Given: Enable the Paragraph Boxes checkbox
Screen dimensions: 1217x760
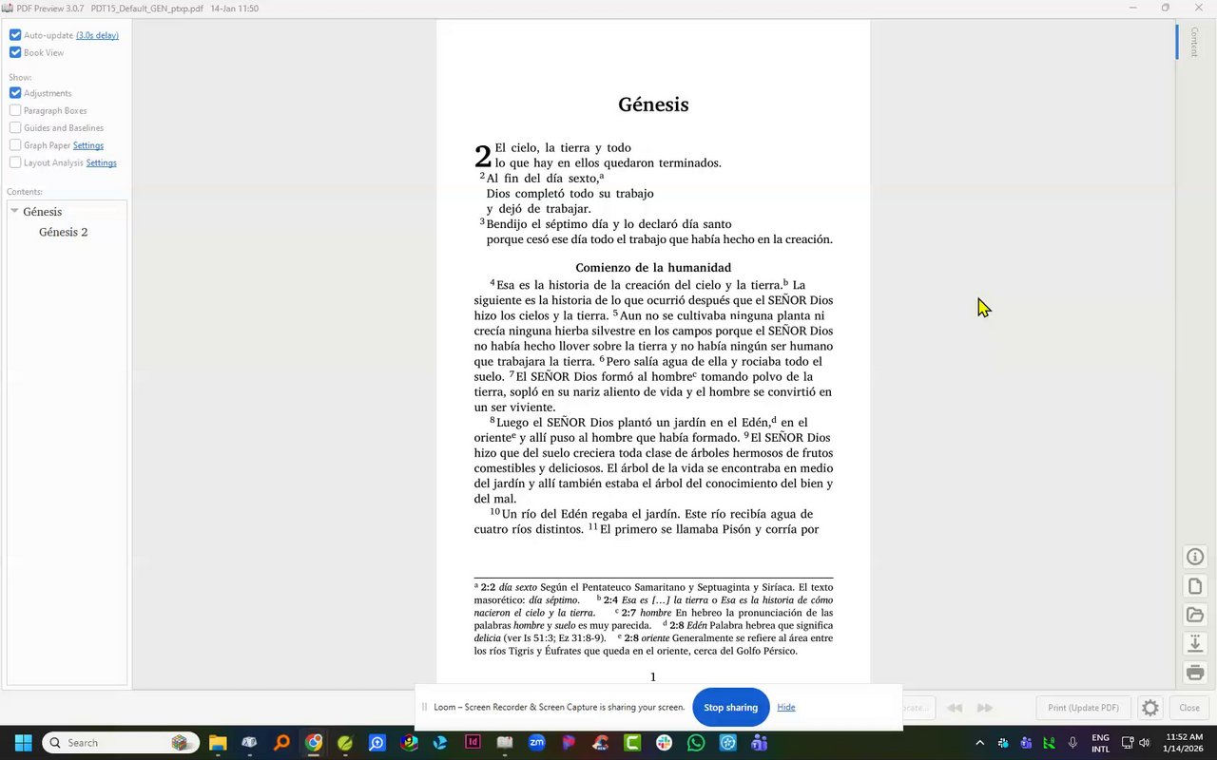Looking at the screenshot, I should [x=15, y=110].
